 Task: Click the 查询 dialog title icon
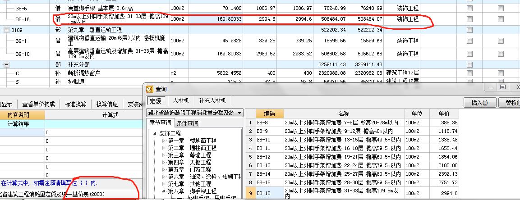coord(150,89)
